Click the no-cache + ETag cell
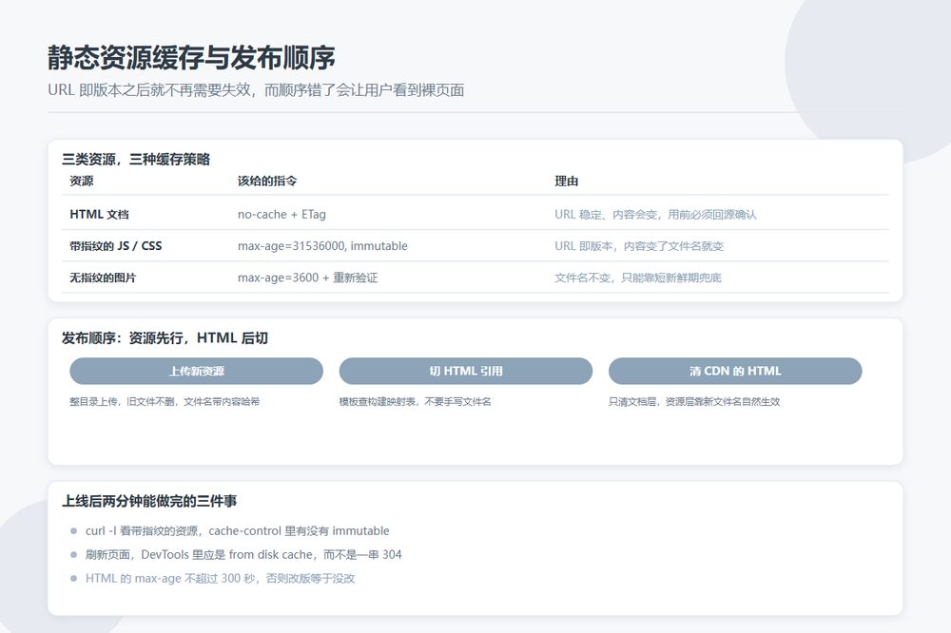The width and height of the screenshot is (951, 633). coord(282,214)
